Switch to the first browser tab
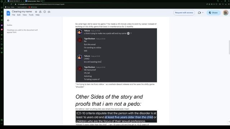 pos(15,1)
